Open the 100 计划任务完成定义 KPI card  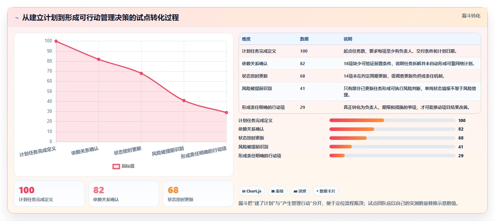click(x=49, y=194)
